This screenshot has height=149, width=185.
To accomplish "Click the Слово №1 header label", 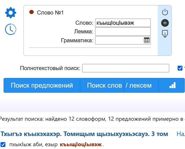I will 50,12.
